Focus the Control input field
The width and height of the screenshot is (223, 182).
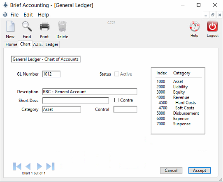[125, 109]
